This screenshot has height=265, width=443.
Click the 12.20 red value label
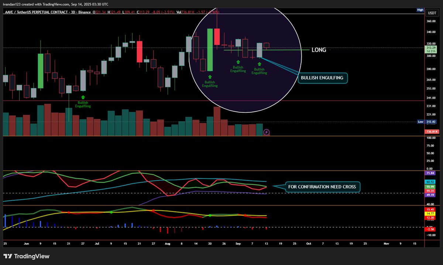pyautogui.click(x=429, y=218)
